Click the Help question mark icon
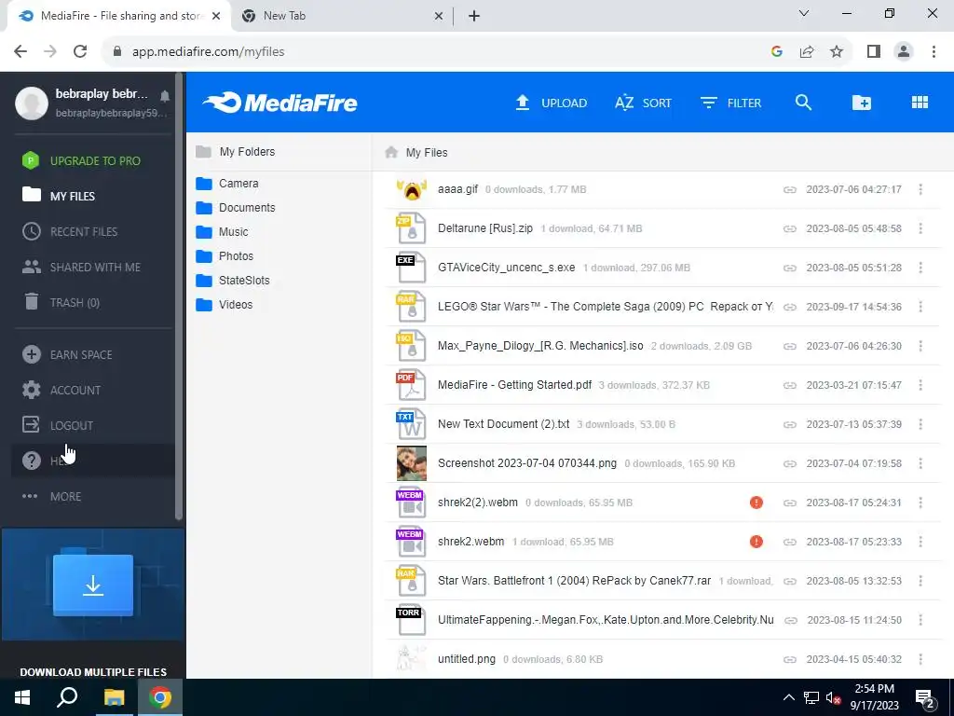This screenshot has width=954, height=716. 31,461
